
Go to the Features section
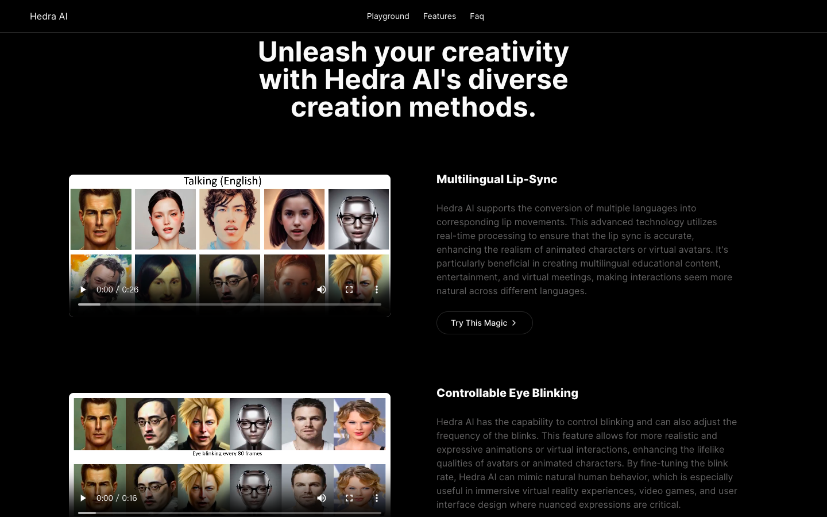439,16
